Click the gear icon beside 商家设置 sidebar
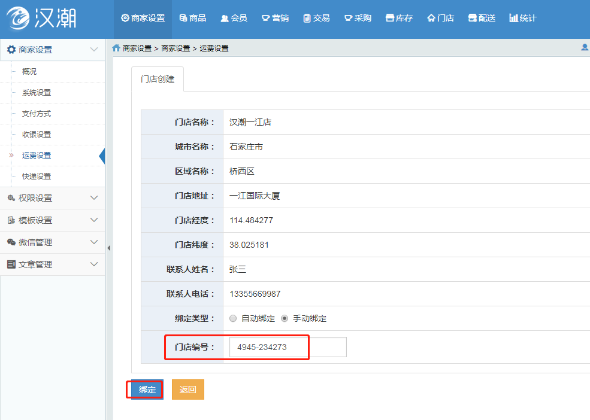 coord(11,50)
